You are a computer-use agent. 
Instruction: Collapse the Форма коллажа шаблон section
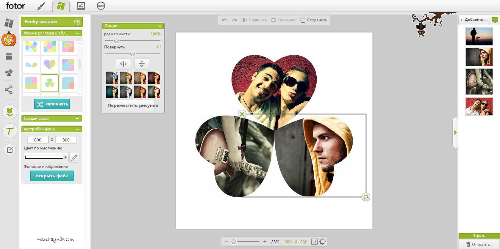(x=77, y=33)
